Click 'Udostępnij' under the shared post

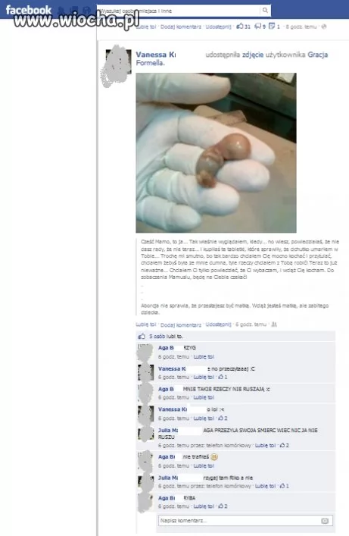(218, 324)
